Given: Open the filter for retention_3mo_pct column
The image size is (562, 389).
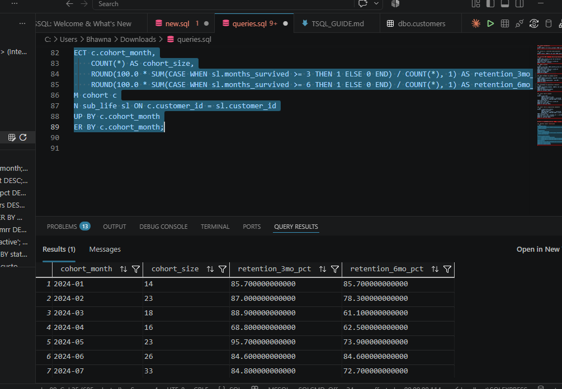Looking at the screenshot, I should click(335, 269).
